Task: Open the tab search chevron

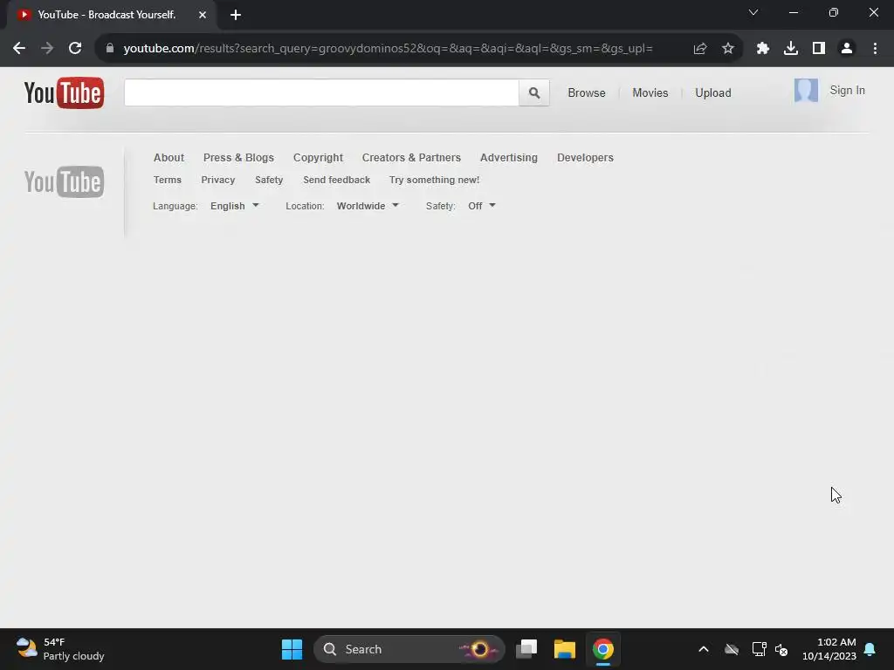Action: tap(753, 12)
